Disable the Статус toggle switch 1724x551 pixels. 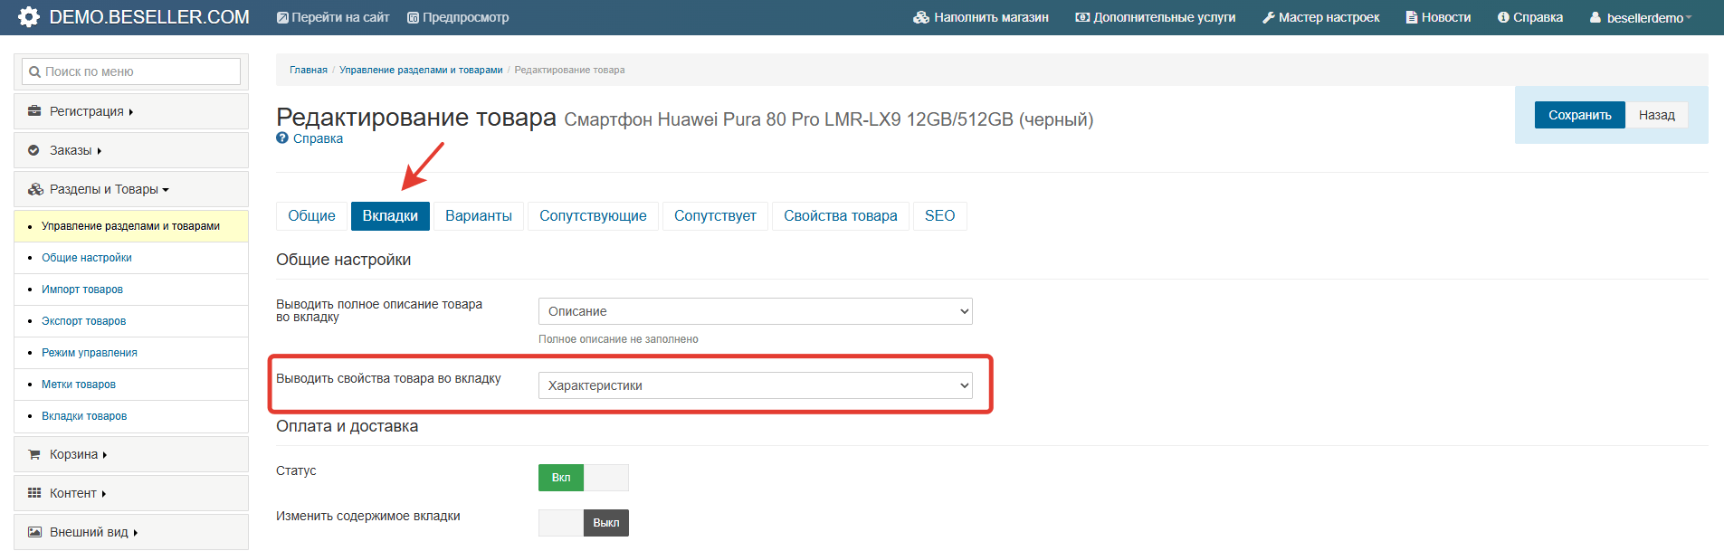584,478
